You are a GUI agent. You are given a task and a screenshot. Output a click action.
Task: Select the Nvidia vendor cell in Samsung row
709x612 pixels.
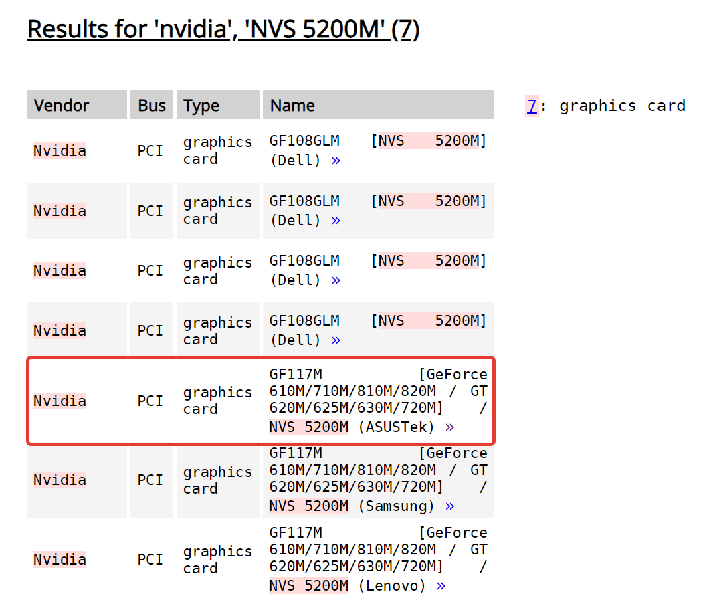point(60,480)
